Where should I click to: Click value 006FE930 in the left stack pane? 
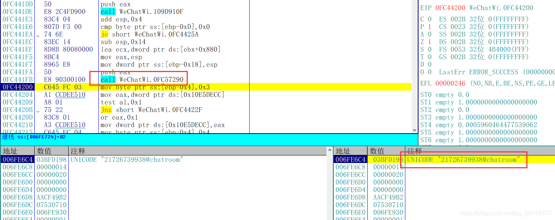tap(52, 212)
